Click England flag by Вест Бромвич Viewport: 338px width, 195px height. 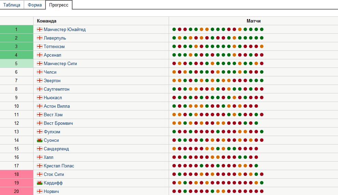coord(40,123)
